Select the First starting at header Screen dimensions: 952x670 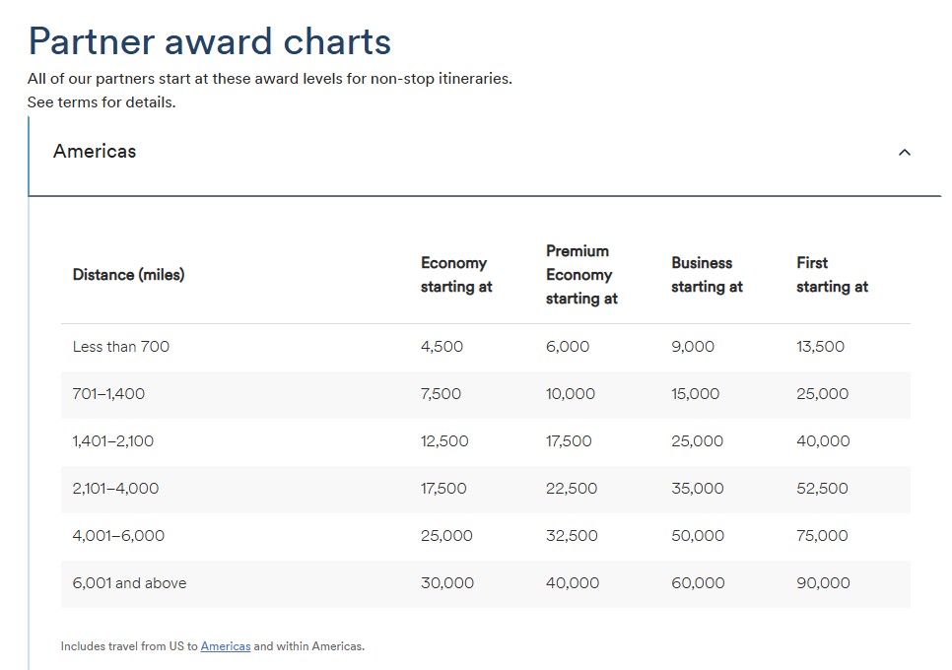[x=832, y=274]
